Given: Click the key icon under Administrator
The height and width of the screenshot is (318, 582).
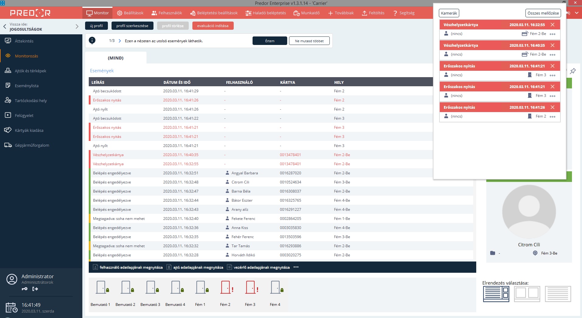Looking at the screenshot, I should pos(25,289).
